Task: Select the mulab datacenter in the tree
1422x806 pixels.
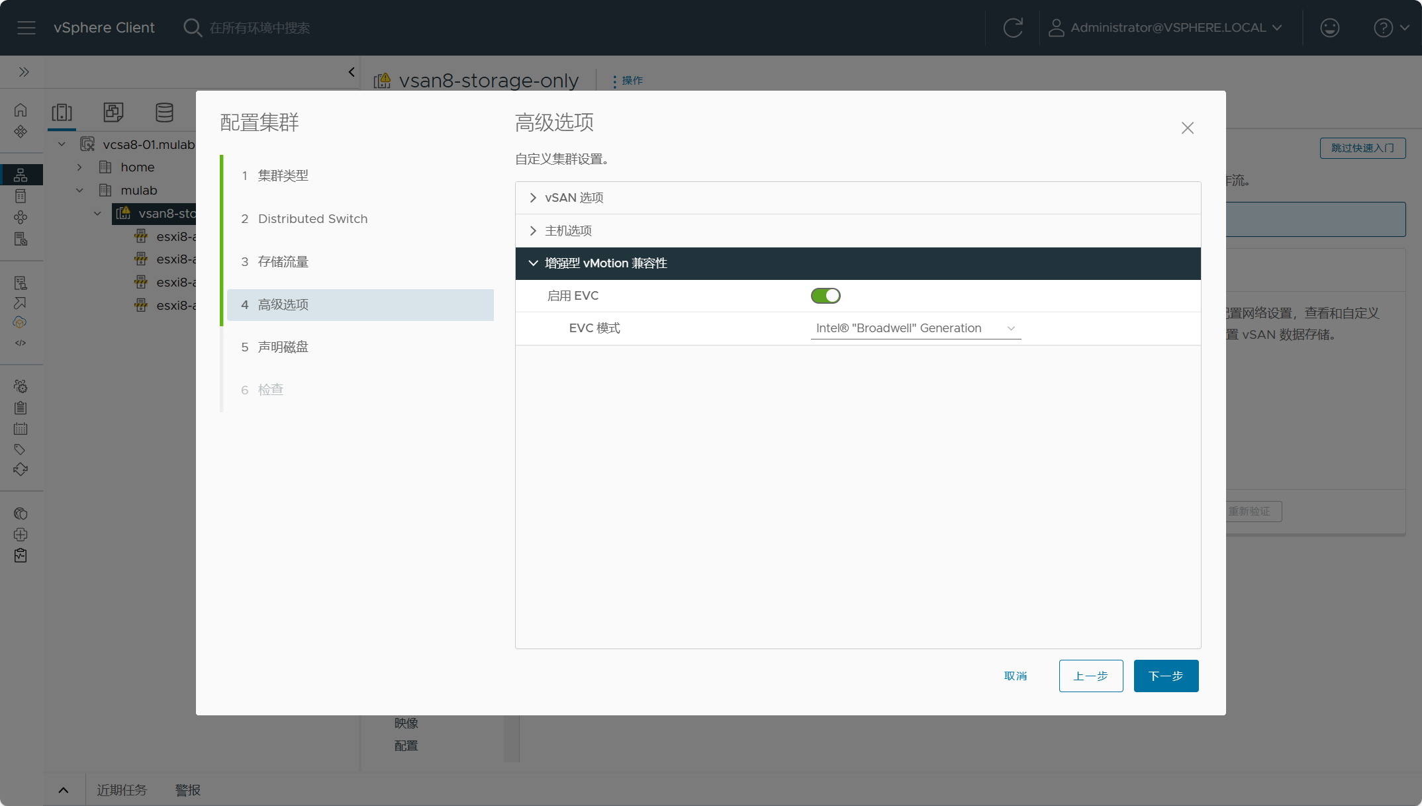Action: (x=138, y=191)
